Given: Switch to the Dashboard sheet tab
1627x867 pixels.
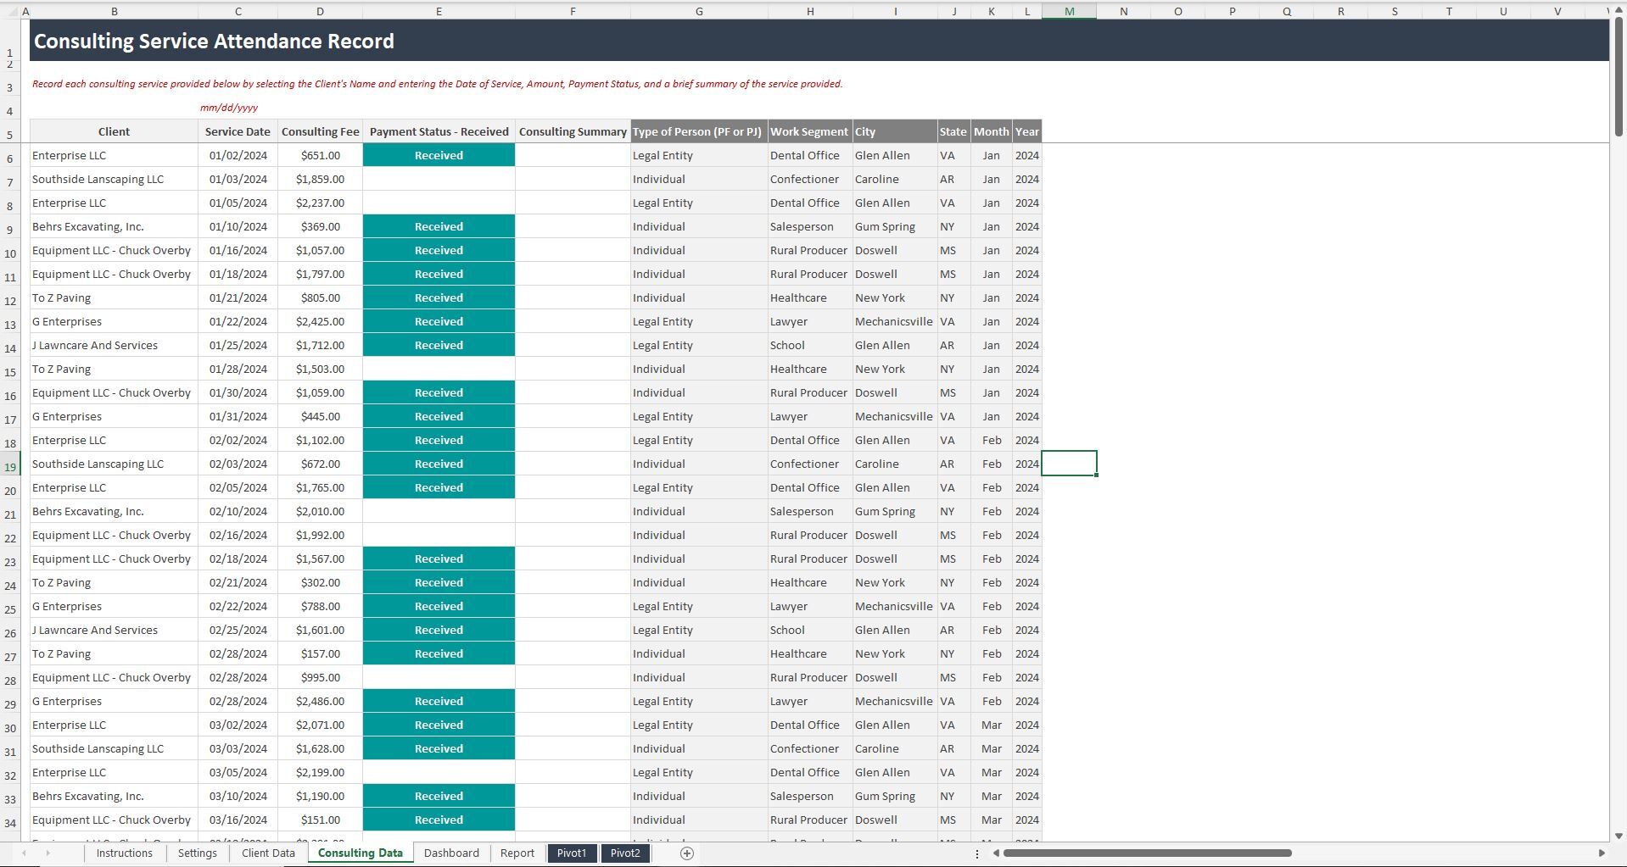Looking at the screenshot, I should click(x=451, y=853).
